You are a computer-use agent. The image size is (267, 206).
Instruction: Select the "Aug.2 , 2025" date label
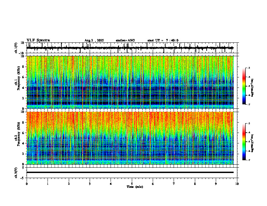click(x=94, y=40)
